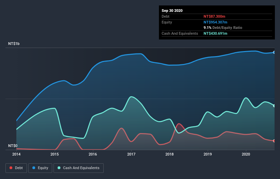Click the 2017 axis label
Screen dimensions: 280x179
[131, 154]
